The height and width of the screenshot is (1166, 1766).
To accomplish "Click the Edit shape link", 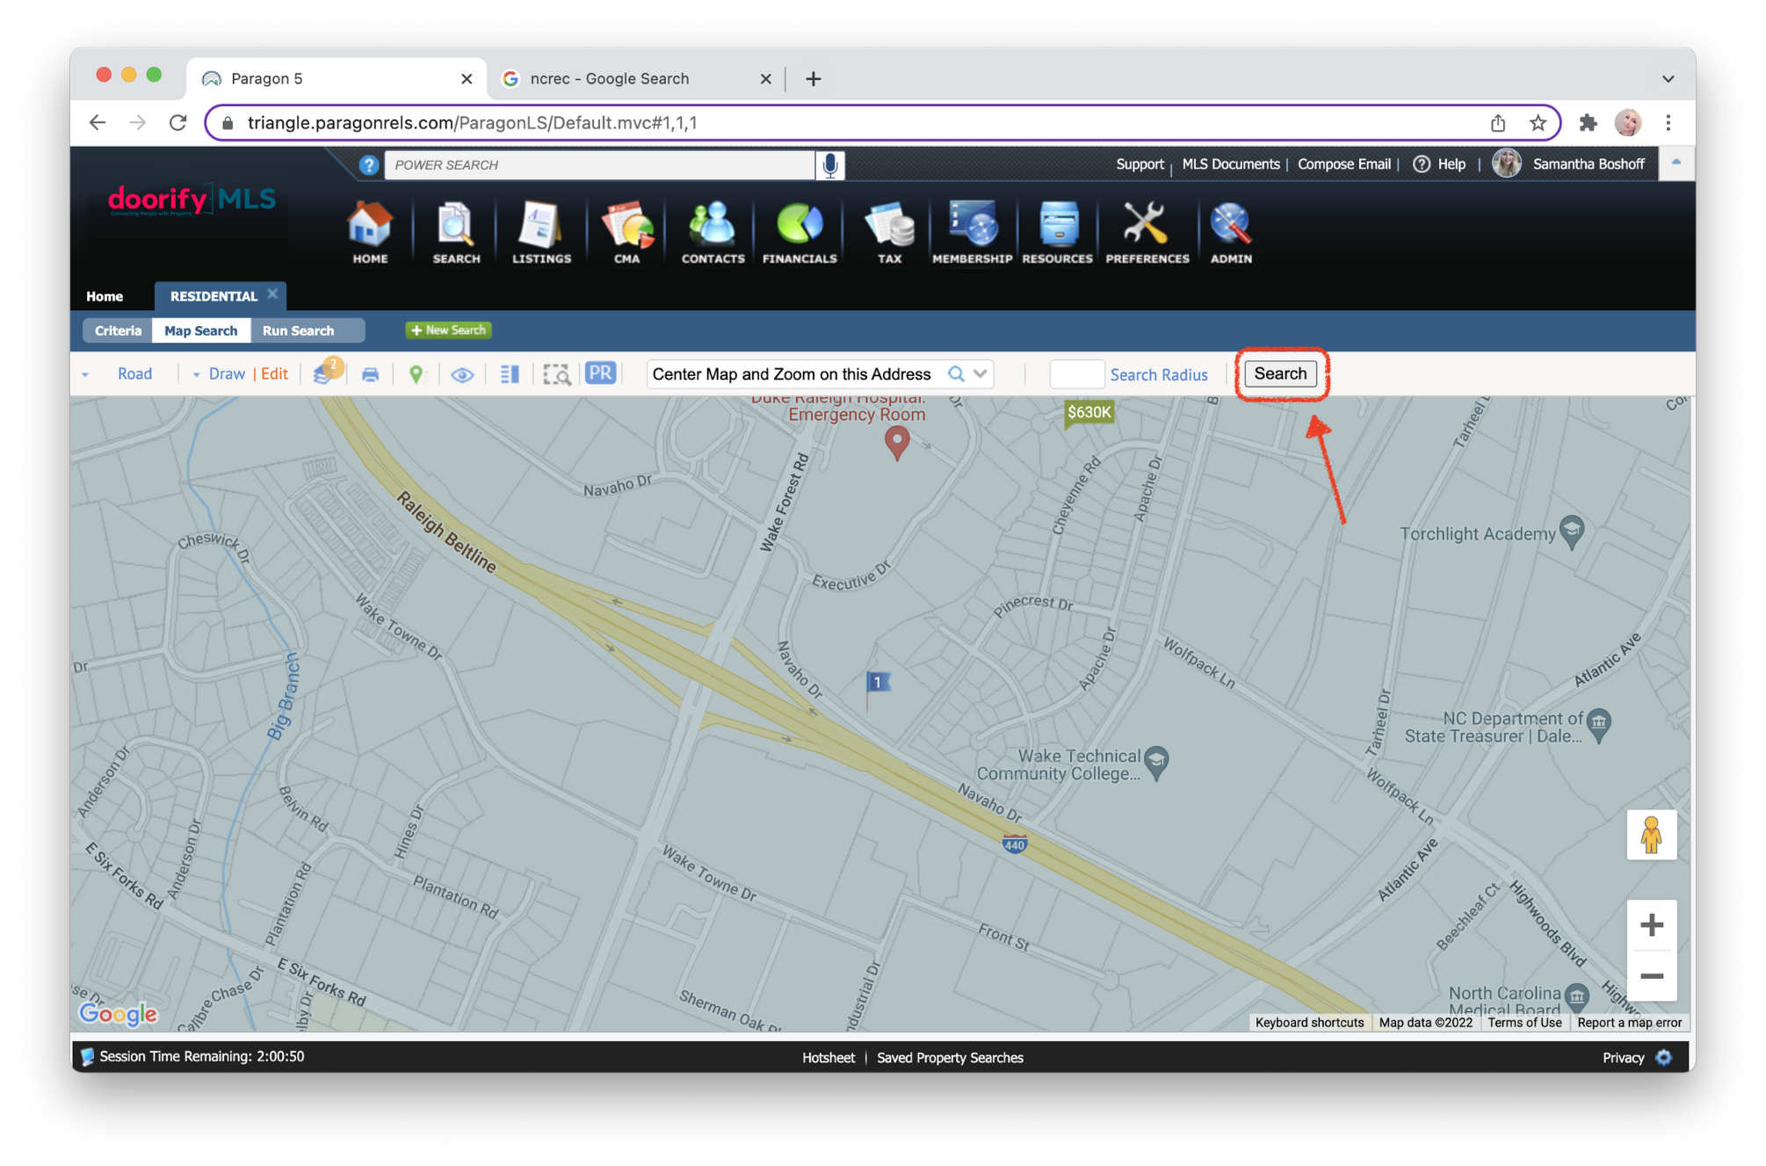I will coord(274,374).
